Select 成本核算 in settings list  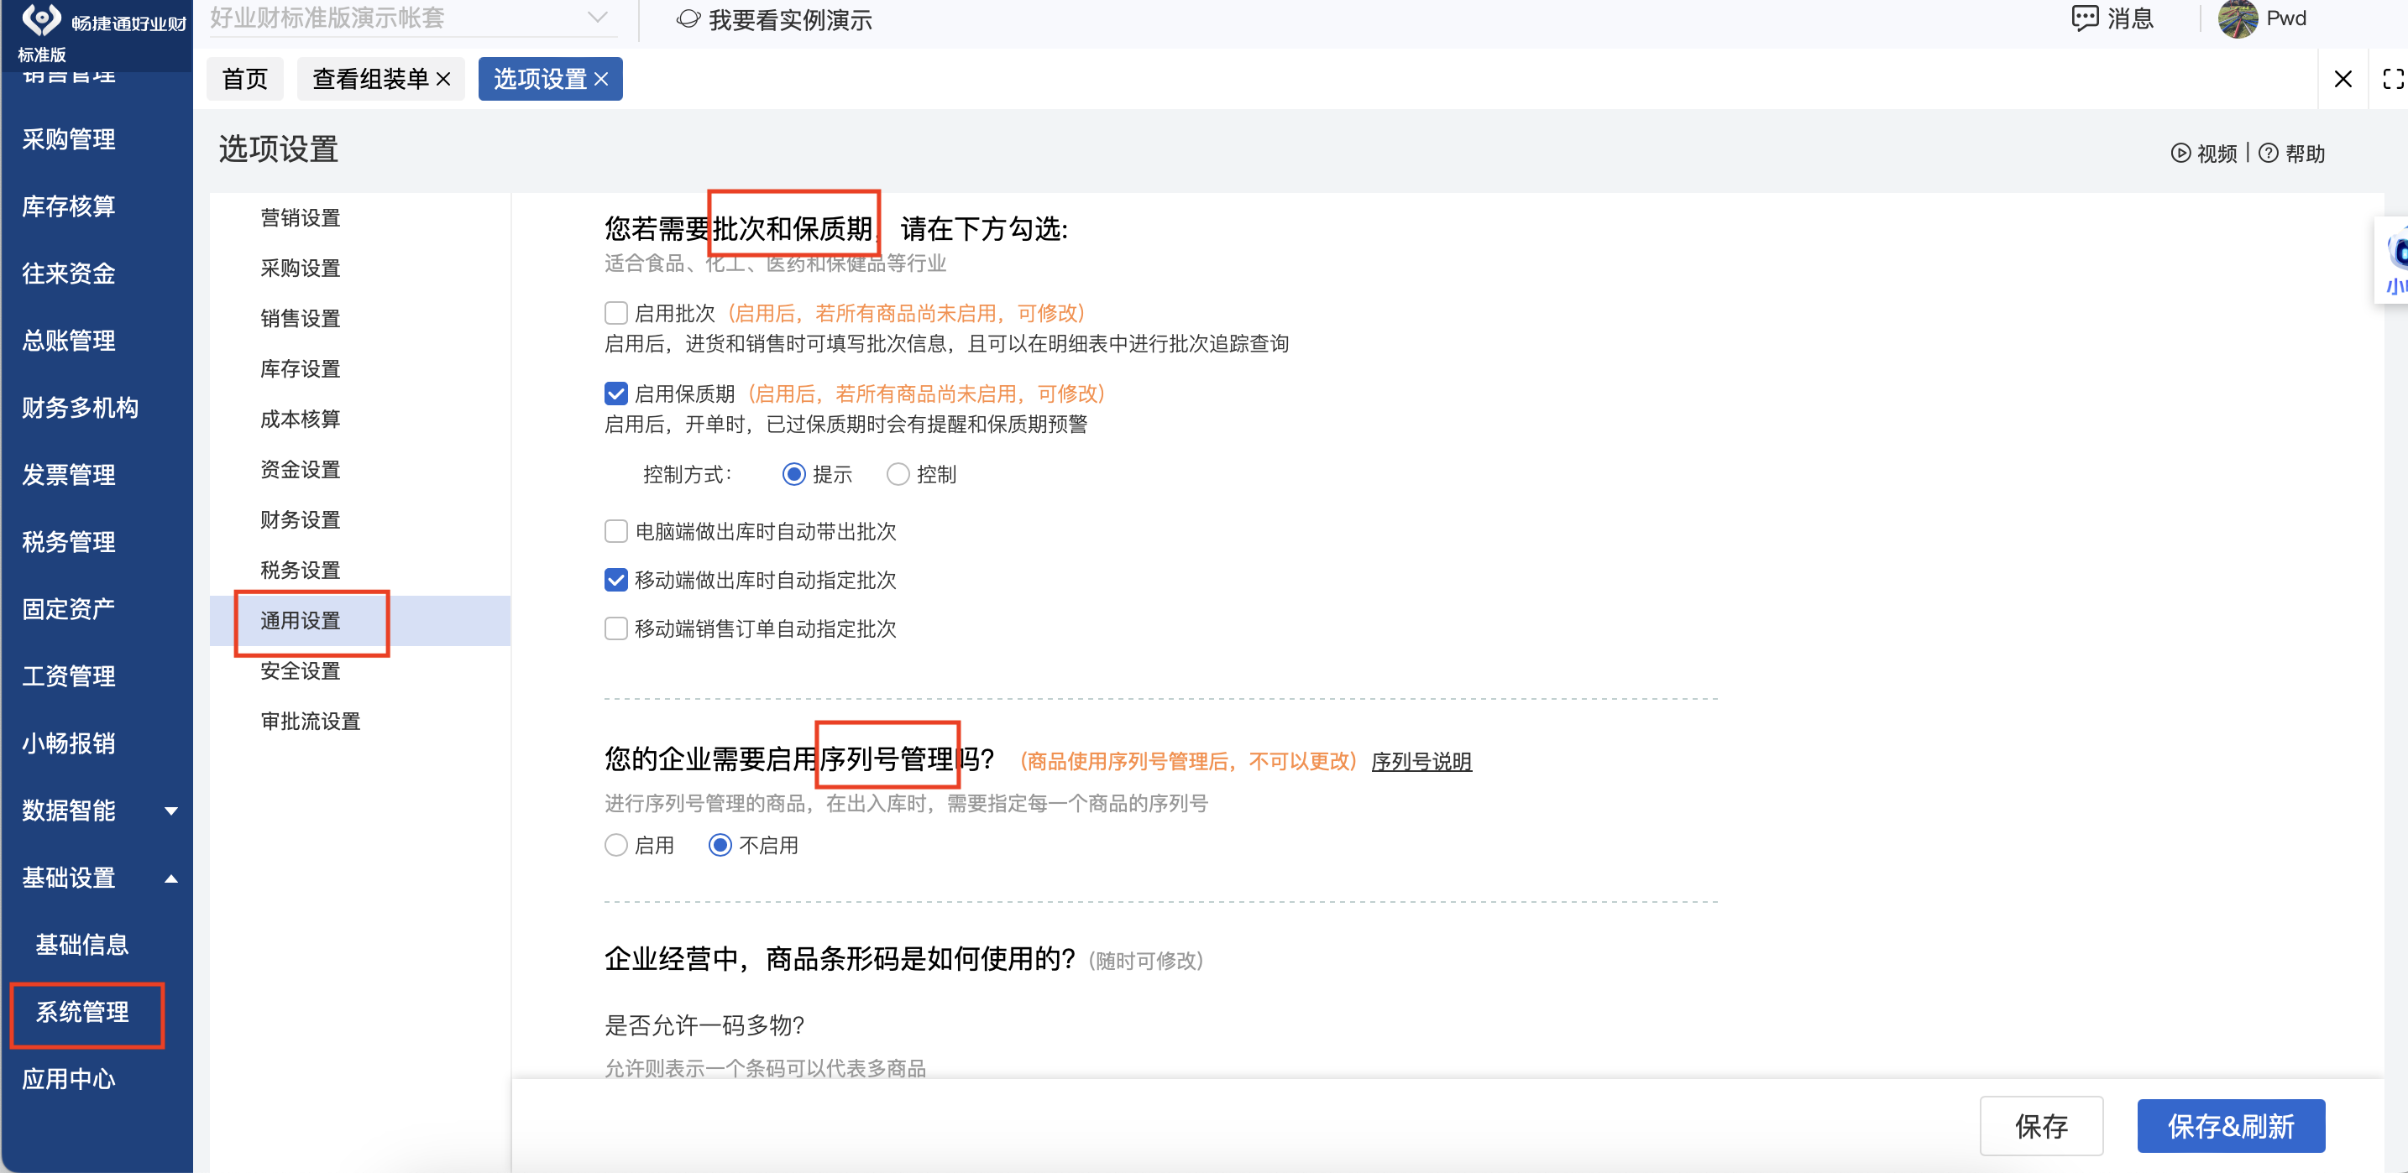[x=300, y=420]
